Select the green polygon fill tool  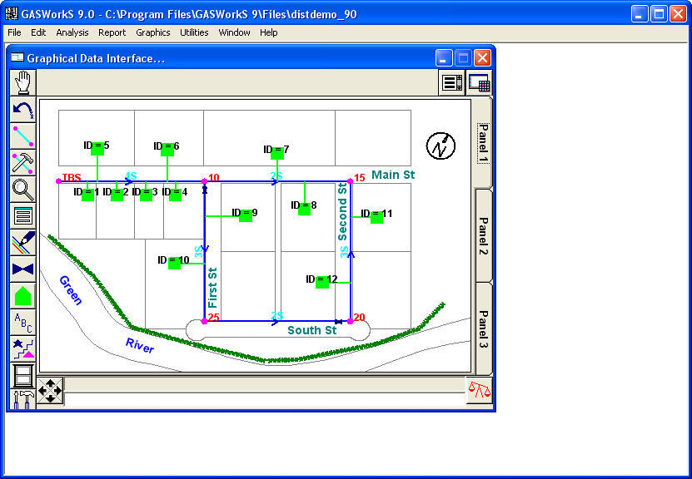coord(22,295)
